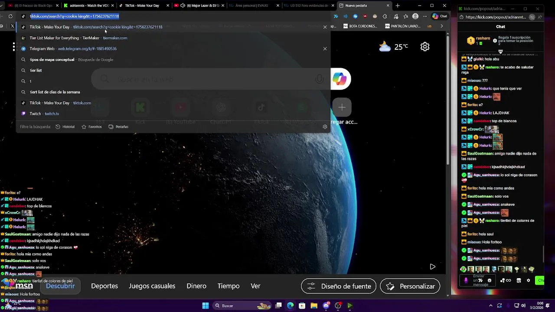
Task: Open Windows Start menu
Action: point(205,305)
